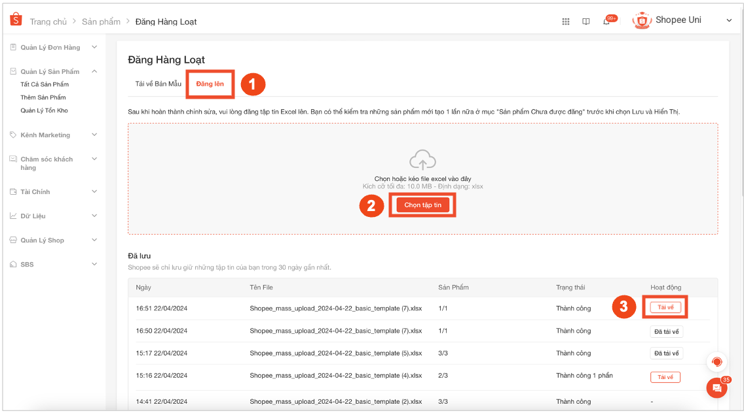Image resolution: width=744 pixels, height=413 pixels.
Task: Click the Sản phẩm breadcrumb link
Action: [100, 21]
